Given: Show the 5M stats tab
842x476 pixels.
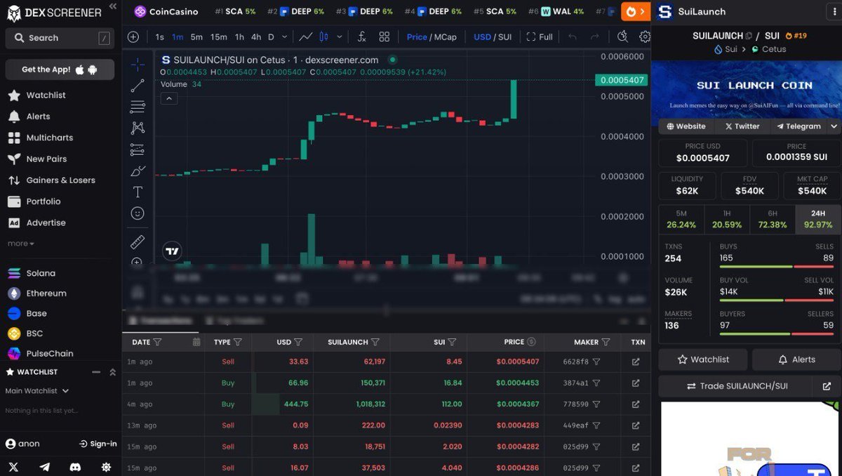Looking at the screenshot, I should click(681, 219).
